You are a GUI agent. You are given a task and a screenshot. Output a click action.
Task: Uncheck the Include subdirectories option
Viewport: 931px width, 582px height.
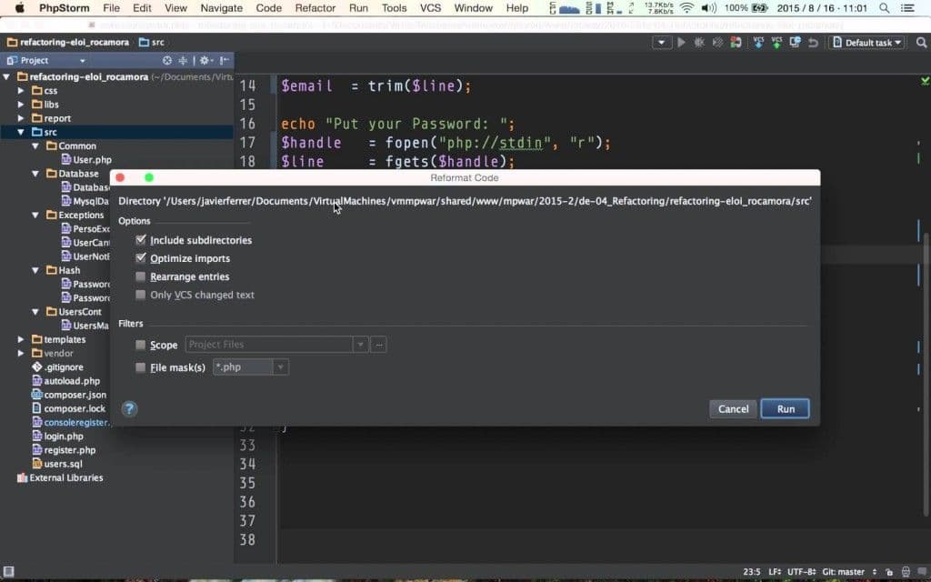click(142, 239)
